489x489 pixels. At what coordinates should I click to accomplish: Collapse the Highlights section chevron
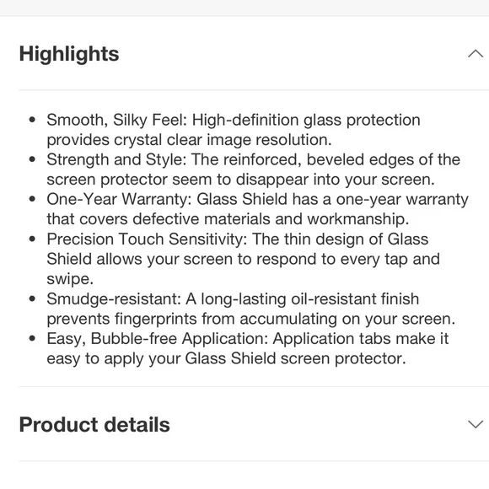(x=476, y=54)
